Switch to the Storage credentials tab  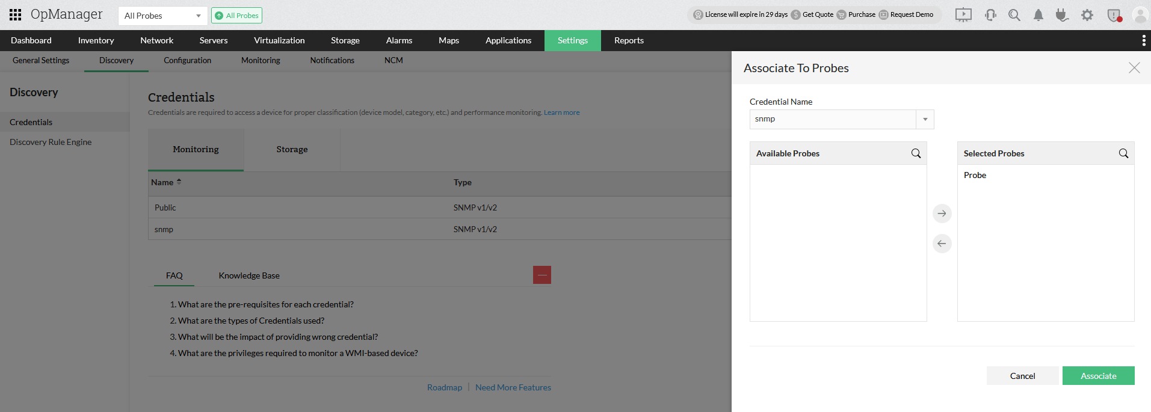pyautogui.click(x=292, y=149)
